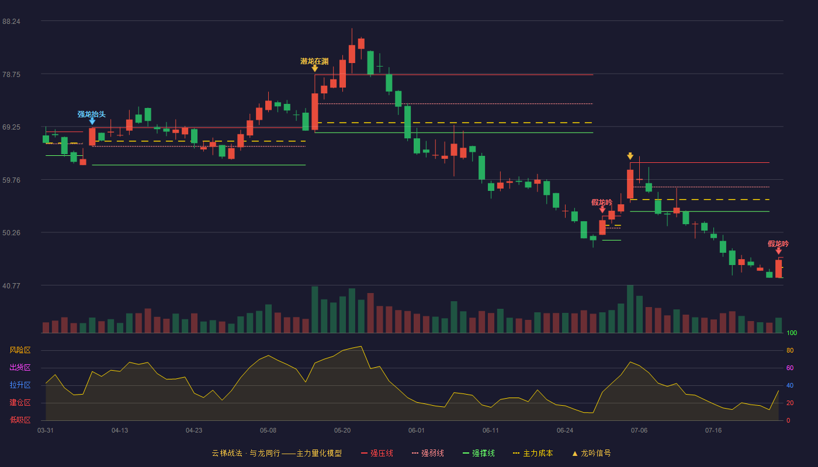Click the 07-16 date label
Image resolution: width=818 pixels, height=467 pixels.
click(713, 430)
